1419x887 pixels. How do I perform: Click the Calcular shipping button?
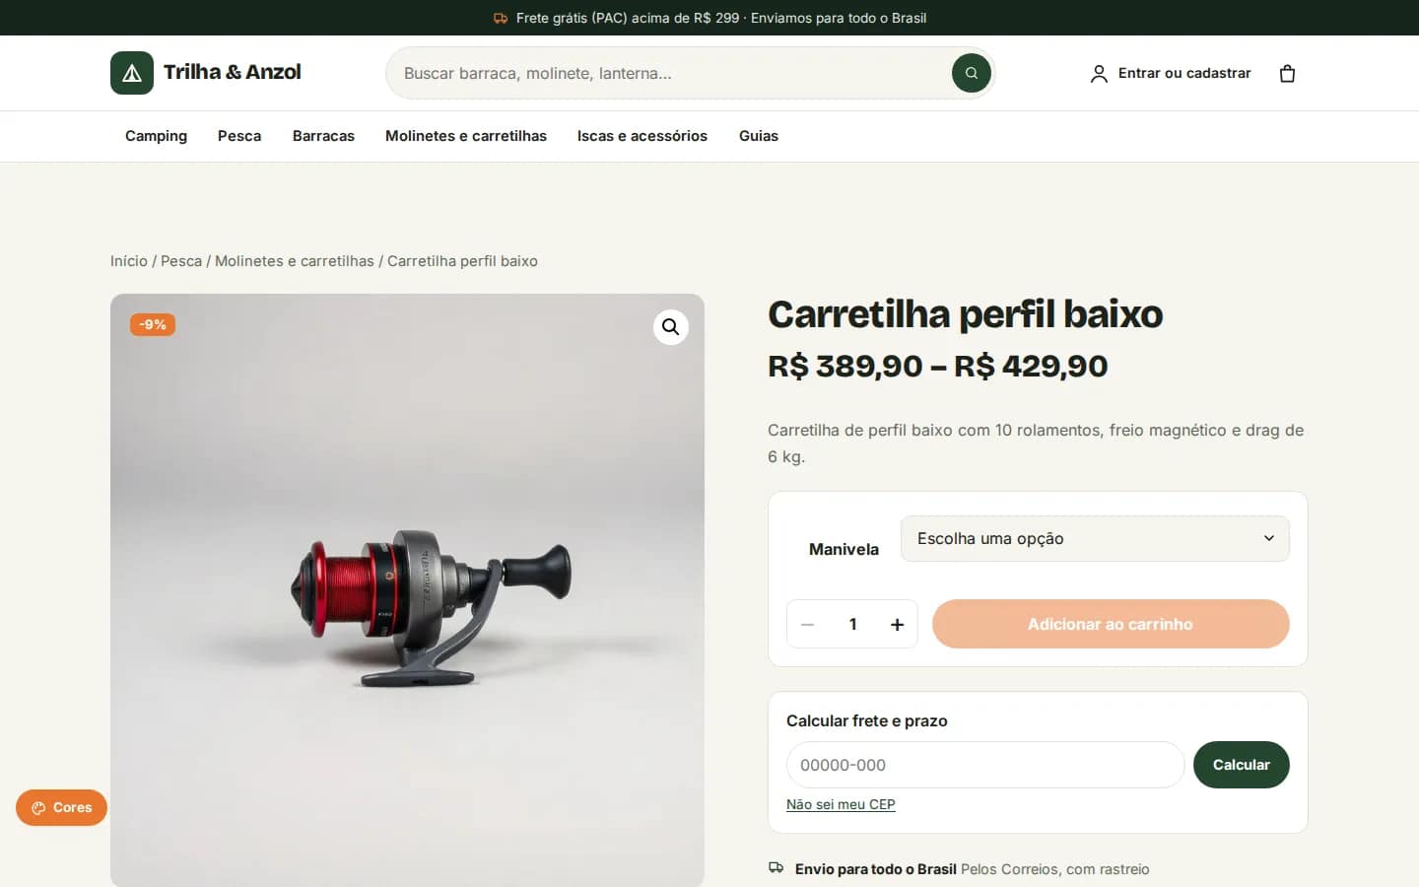point(1242,765)
